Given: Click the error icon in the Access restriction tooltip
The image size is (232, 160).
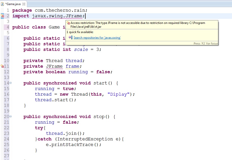Looking at the screenshot, I should pos(68,23).
